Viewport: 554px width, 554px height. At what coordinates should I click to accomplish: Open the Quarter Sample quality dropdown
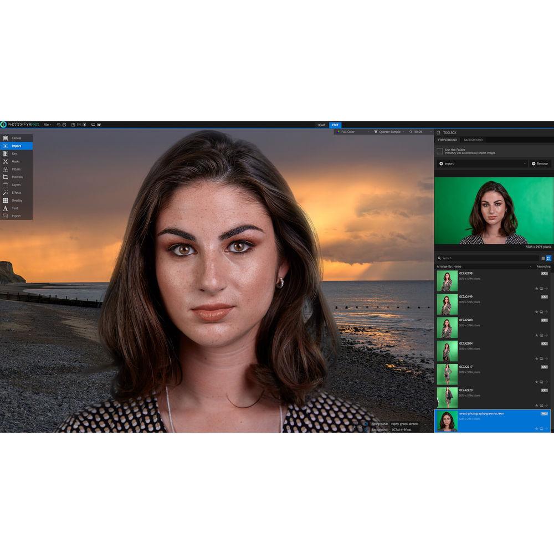(x=389, y=132)
